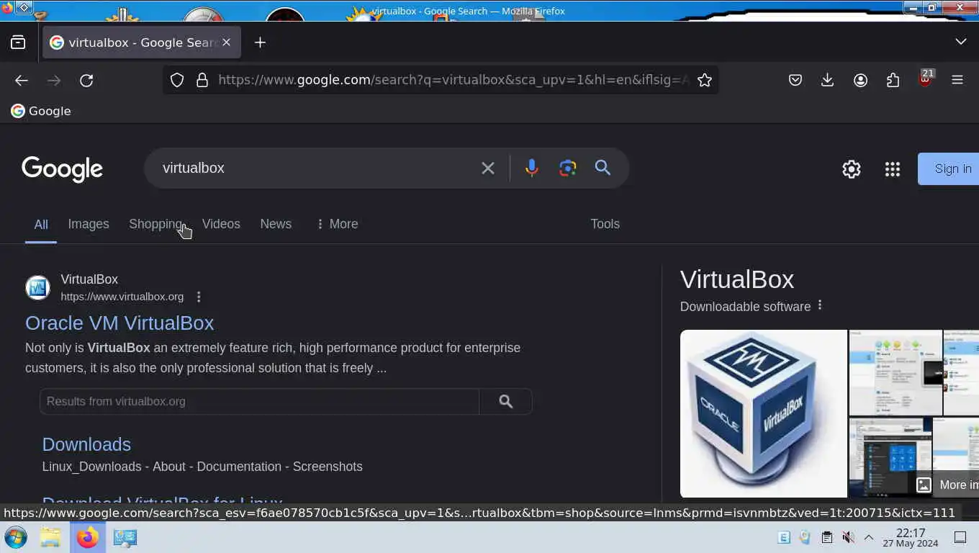
Task: Click the VirtualBox site favicon in result
Action: click(x=37, y=288)
